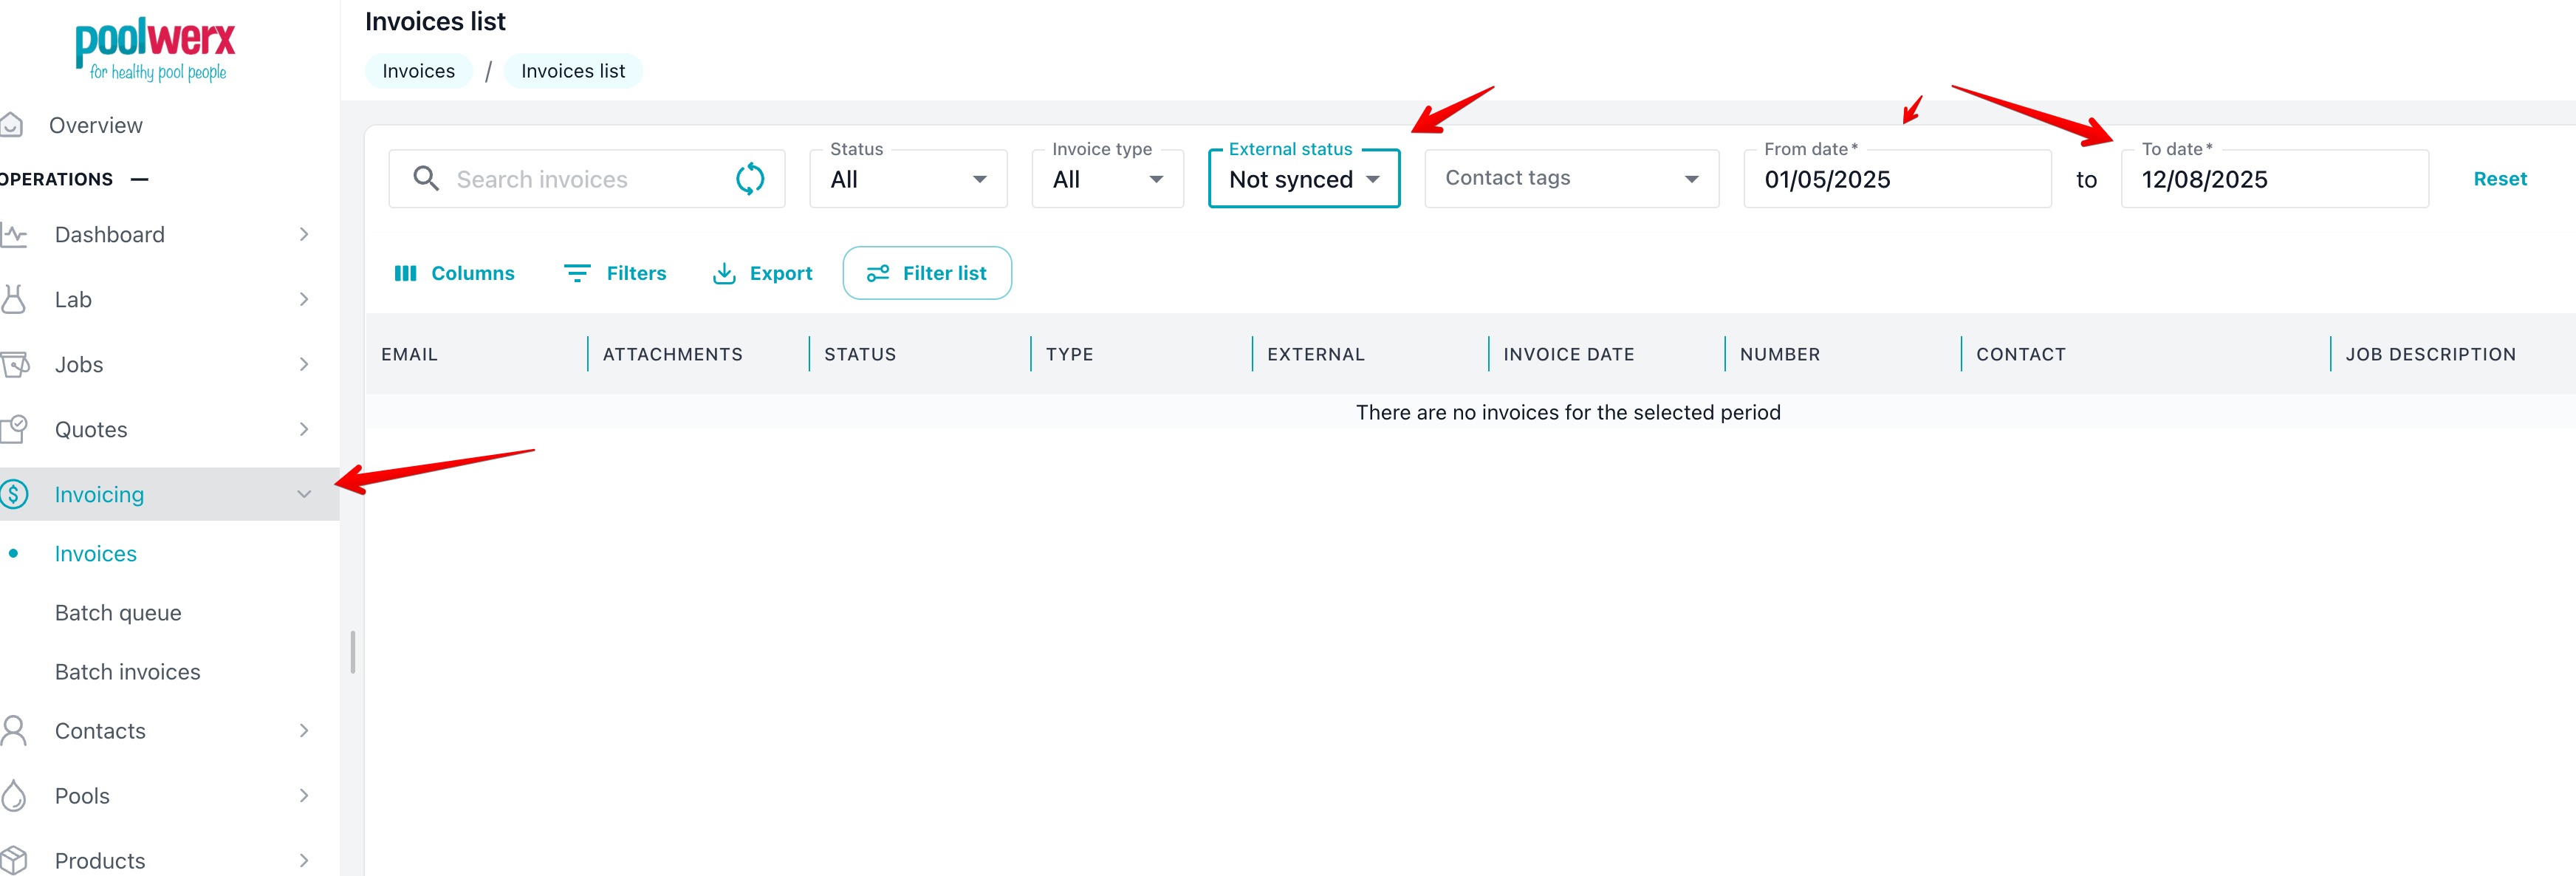Sort by the JOB DESCRIPTION column header
This screenshot has width=2576, height=876.
[2430, 354]
